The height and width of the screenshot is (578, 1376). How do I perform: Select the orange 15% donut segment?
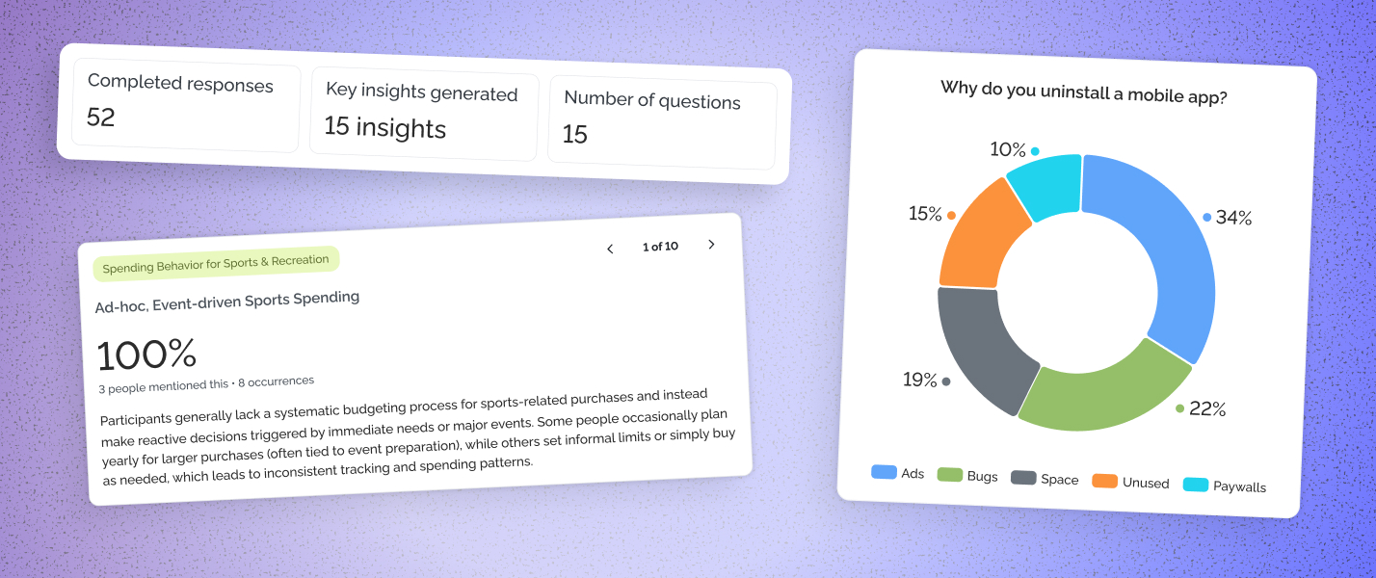click(x=983, y=236)
